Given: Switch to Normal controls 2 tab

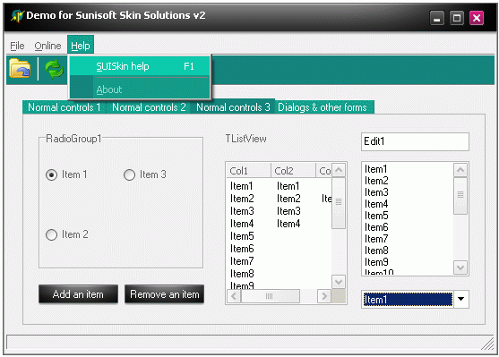Looking at the screenshot, I should pyautogui.click(x=149, y=107).
